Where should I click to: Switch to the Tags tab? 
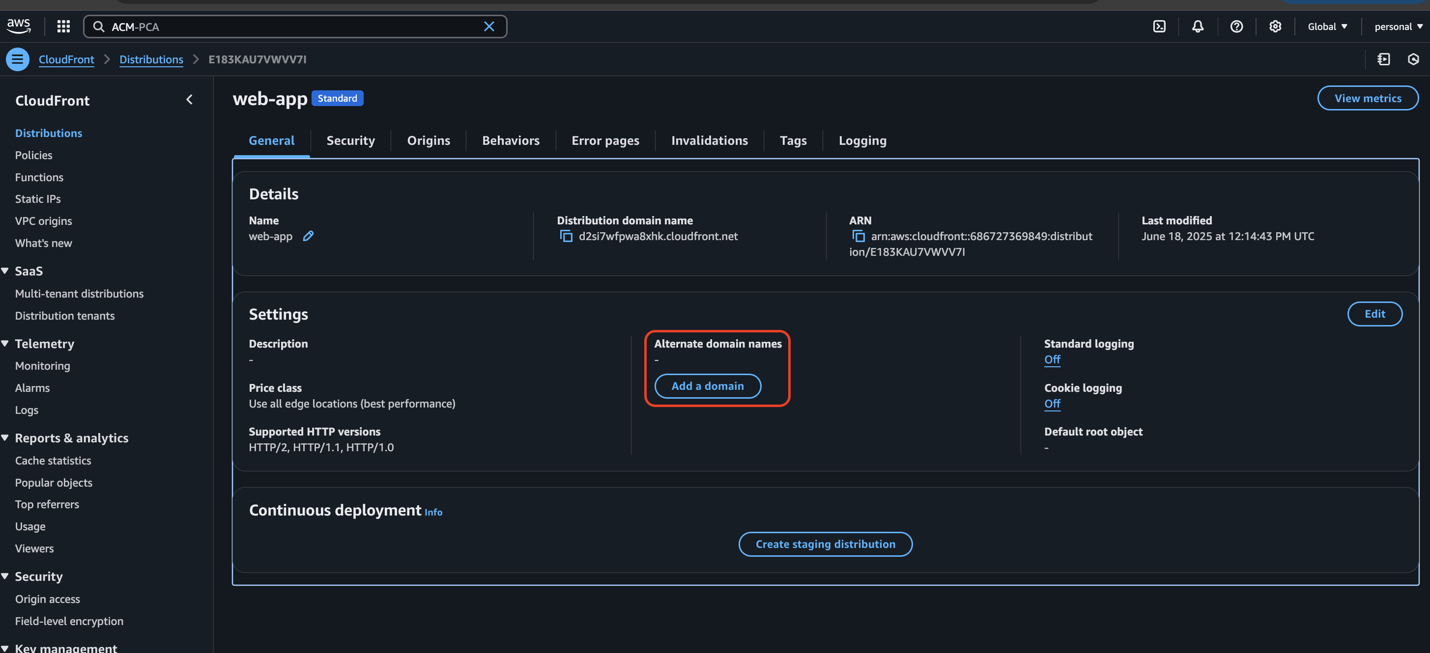[793, 140]
